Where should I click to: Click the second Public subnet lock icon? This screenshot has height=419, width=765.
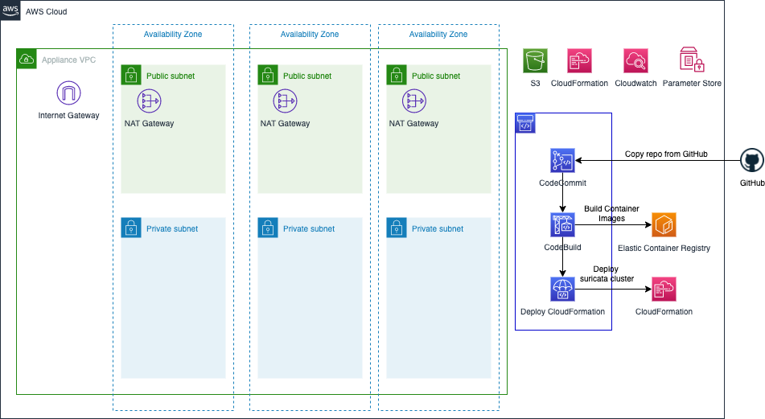coord(268,75)
